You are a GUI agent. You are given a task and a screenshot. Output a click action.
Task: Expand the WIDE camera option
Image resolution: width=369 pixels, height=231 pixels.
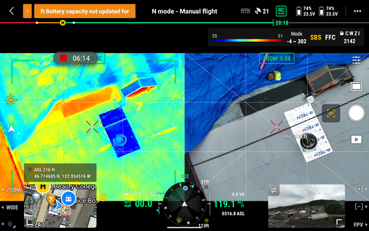tap(10, 208)
